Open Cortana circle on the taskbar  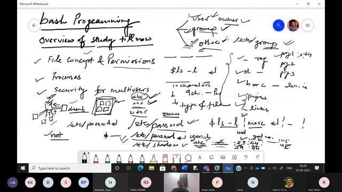click(117, 168)
